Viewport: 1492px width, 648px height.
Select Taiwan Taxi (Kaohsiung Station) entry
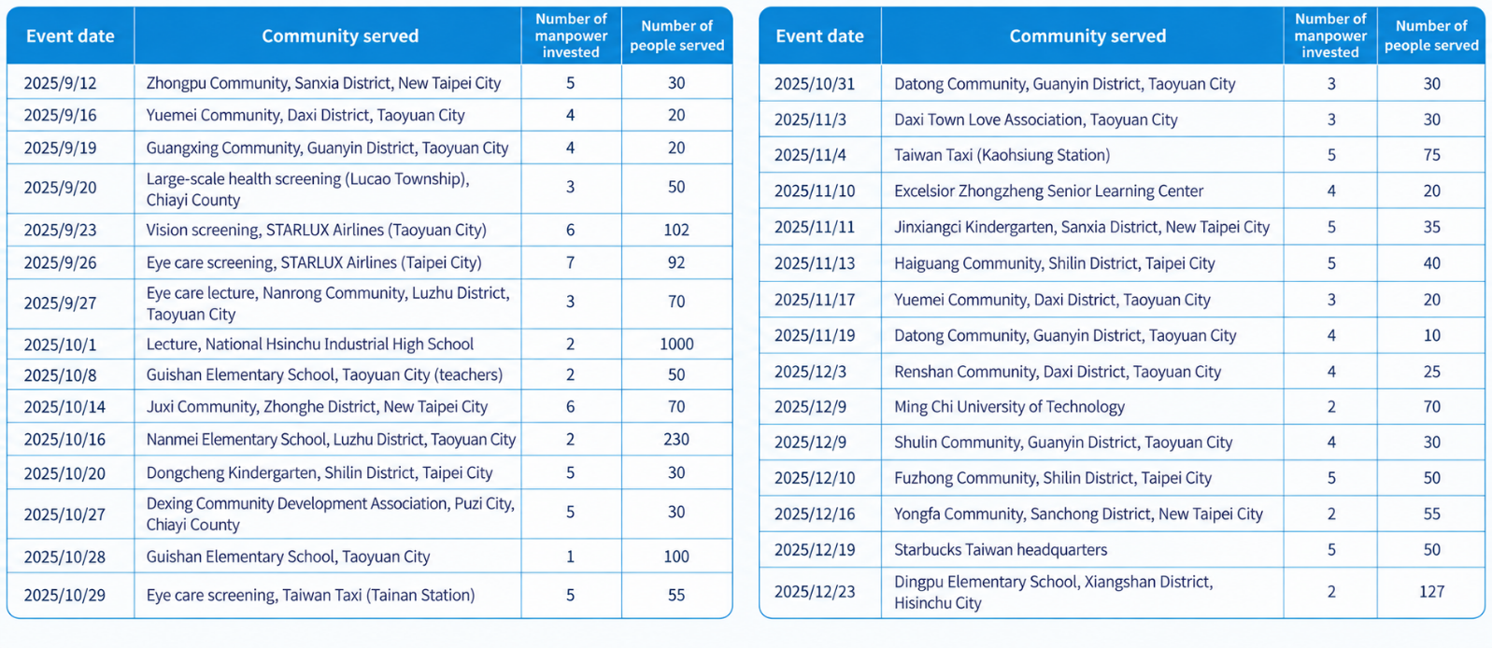coord(1002,155)
